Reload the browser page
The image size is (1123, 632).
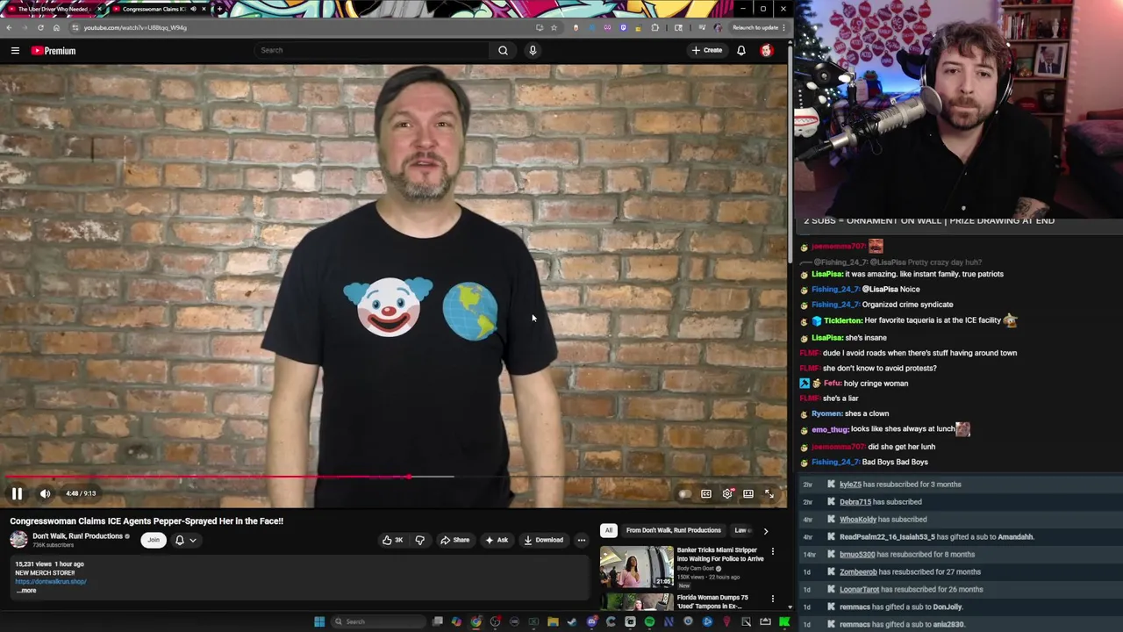40,27
